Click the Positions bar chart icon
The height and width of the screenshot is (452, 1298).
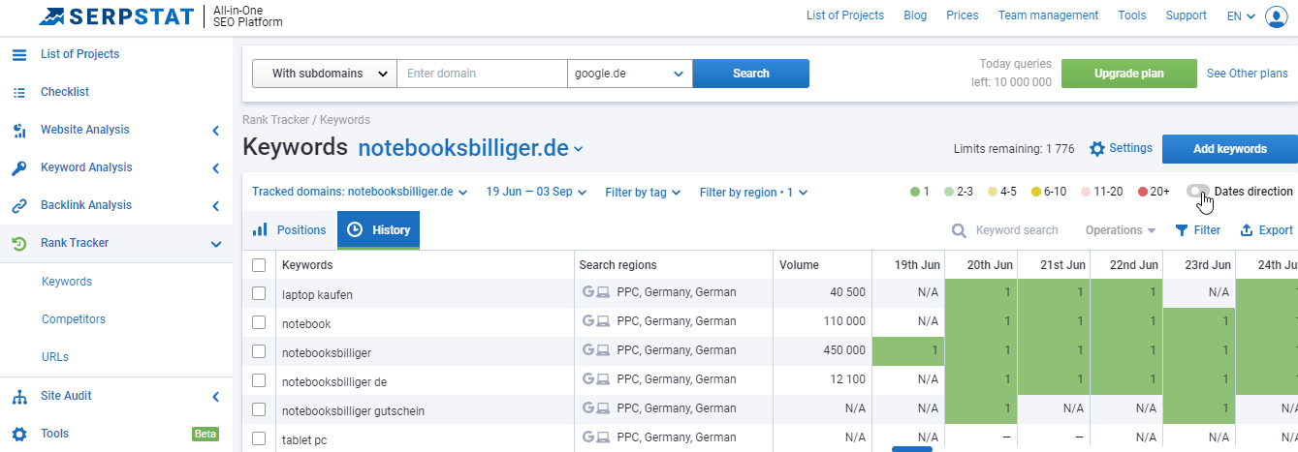click(x=260, y=229)
